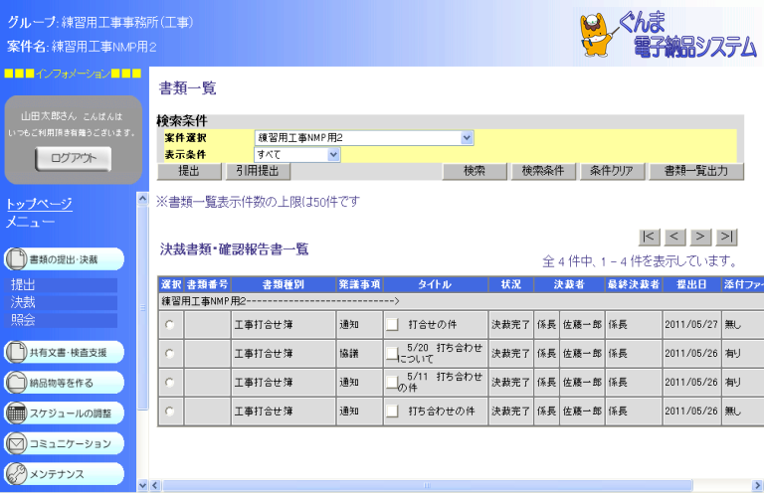Click the 書類一覧出力 button
This screenshot has height=493, width=764.
click(696, 171)
